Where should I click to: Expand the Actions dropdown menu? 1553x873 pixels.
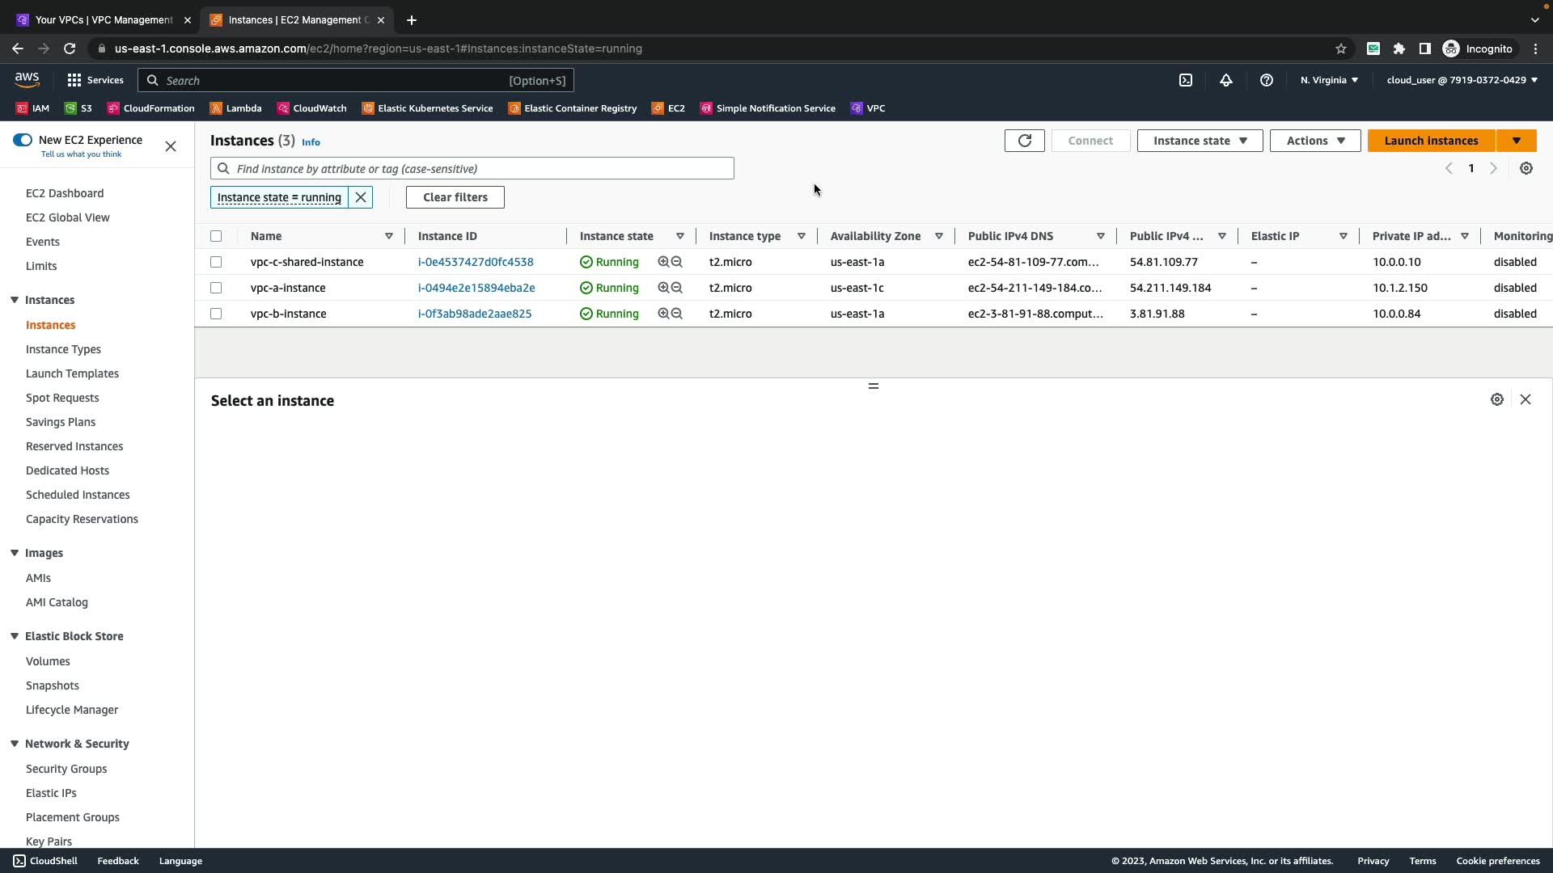tap(1314, 141)
